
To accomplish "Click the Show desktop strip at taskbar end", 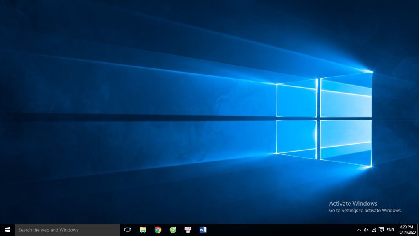I will [418, 230].
